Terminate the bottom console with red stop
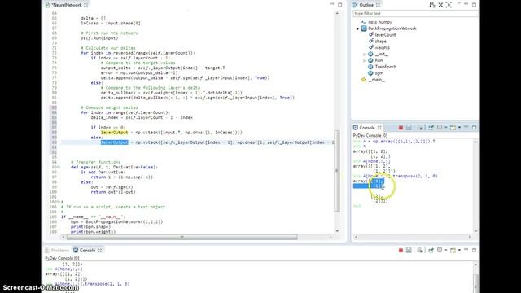Image resolution: width=521 pixels, height=293 pixels. click(401, 250)
